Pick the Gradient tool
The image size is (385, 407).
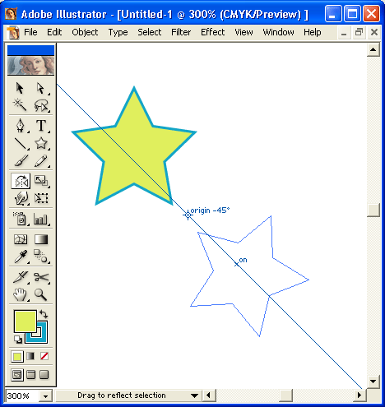[x=41, y=239]
